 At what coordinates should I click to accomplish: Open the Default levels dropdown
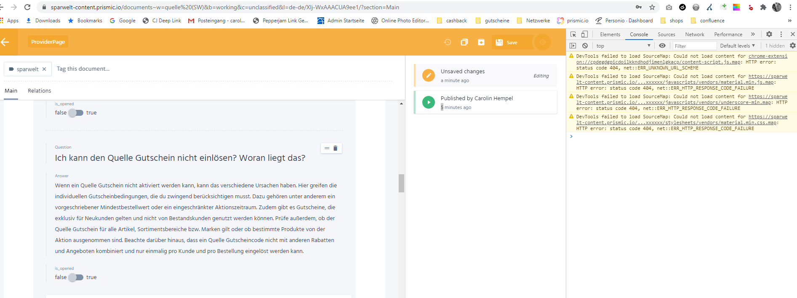click(737, 46)
